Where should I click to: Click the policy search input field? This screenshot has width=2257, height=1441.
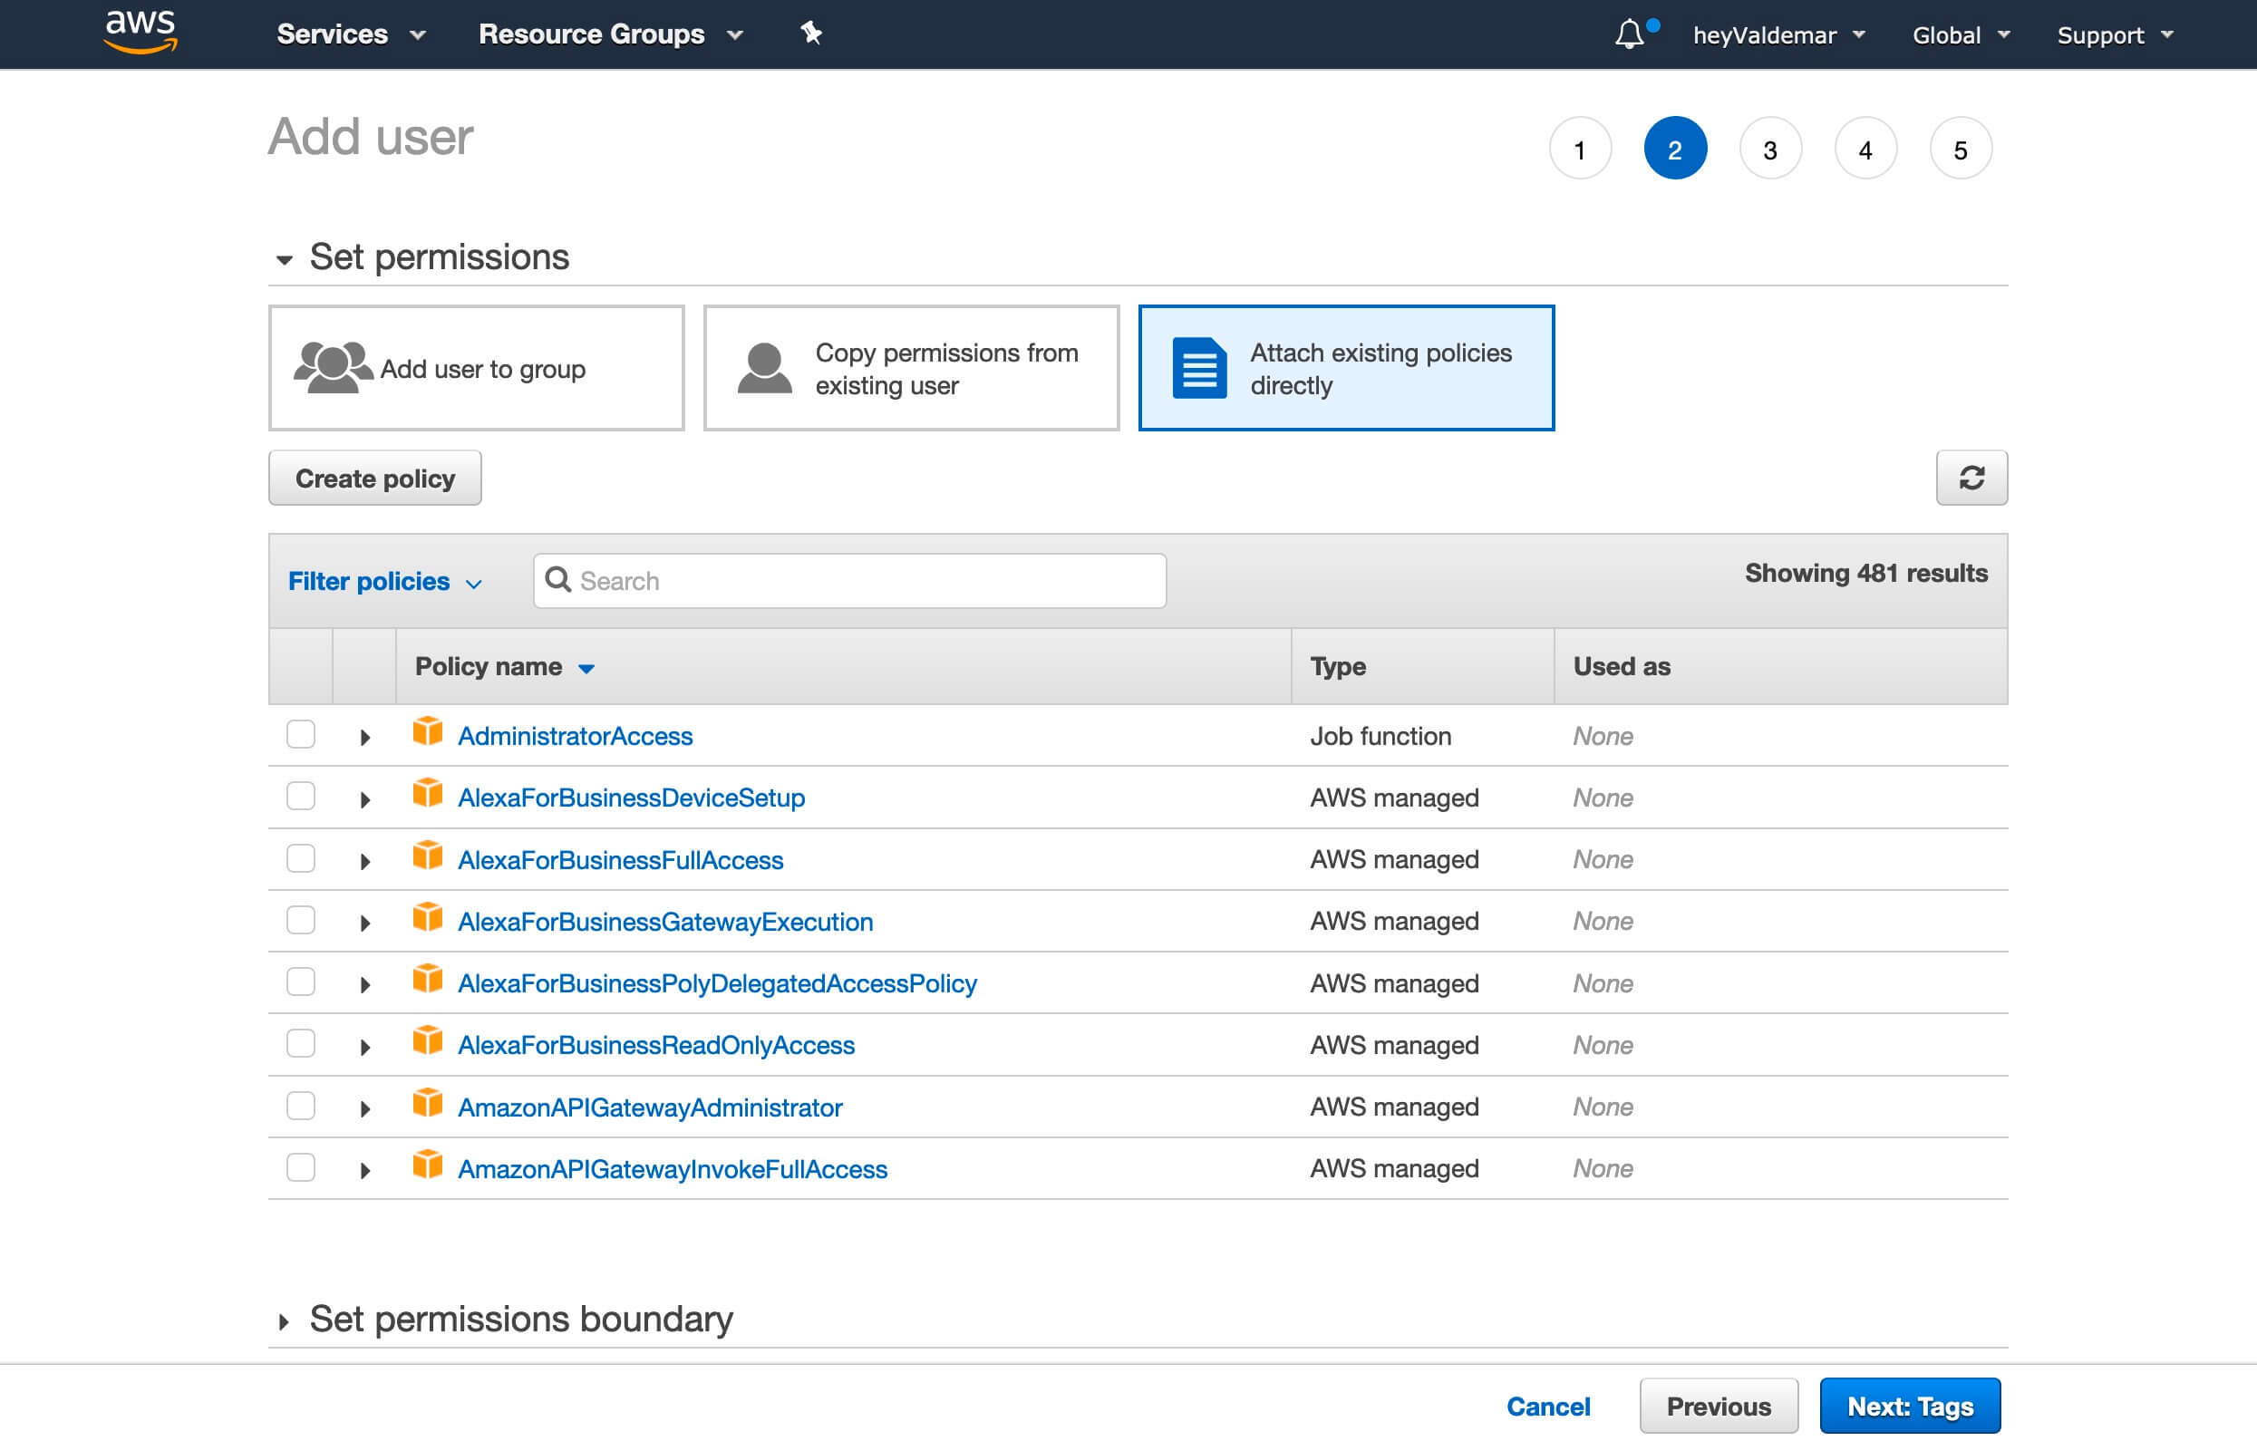[848, 579]
